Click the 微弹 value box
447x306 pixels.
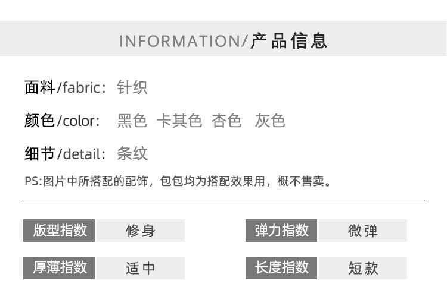click(363, 231)
